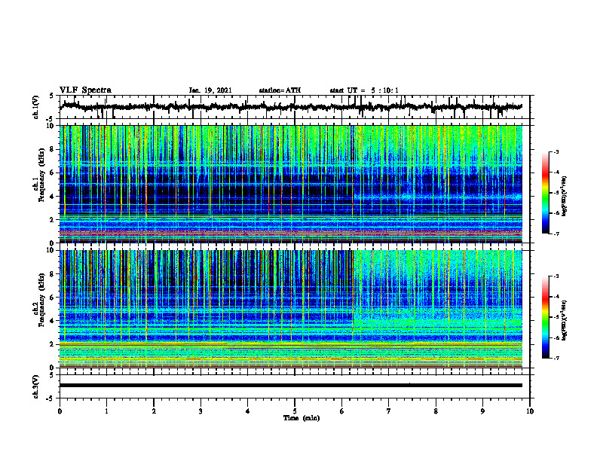597x461 pixels.
Task: Click the "station=ATH" header text
Action: point(280,90)
